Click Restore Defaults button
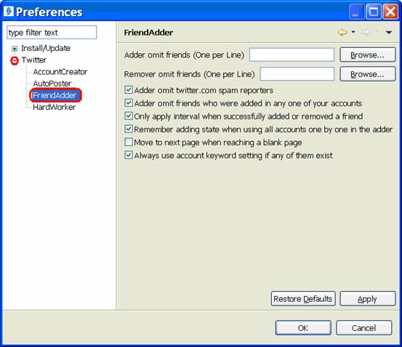 tap(303, 299)
